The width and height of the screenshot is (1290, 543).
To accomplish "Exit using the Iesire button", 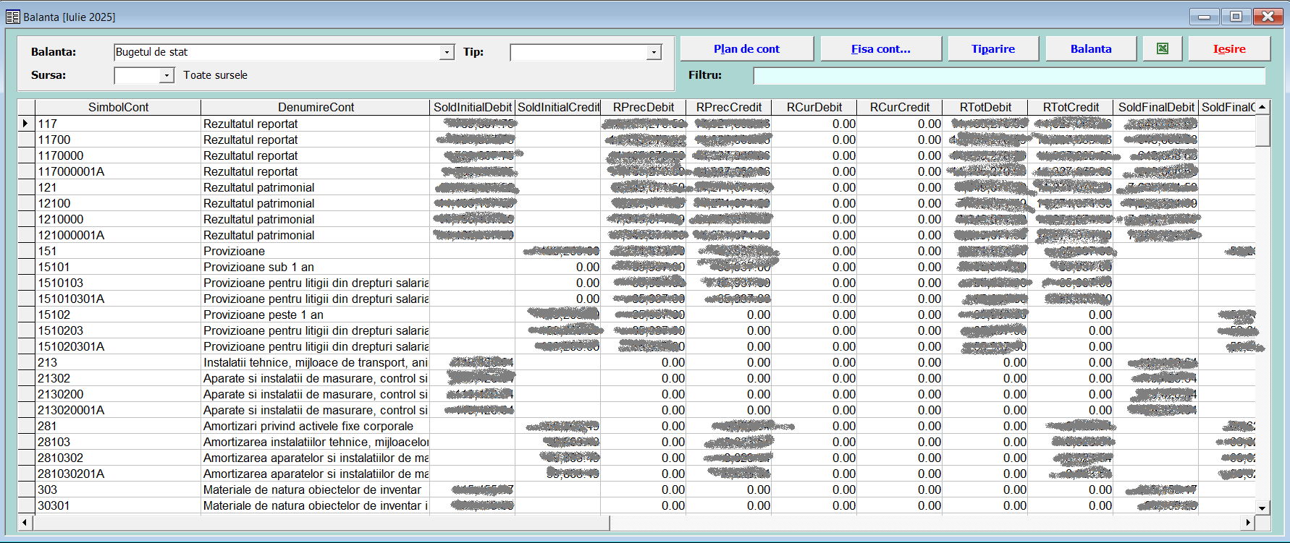I will 1228,48.
